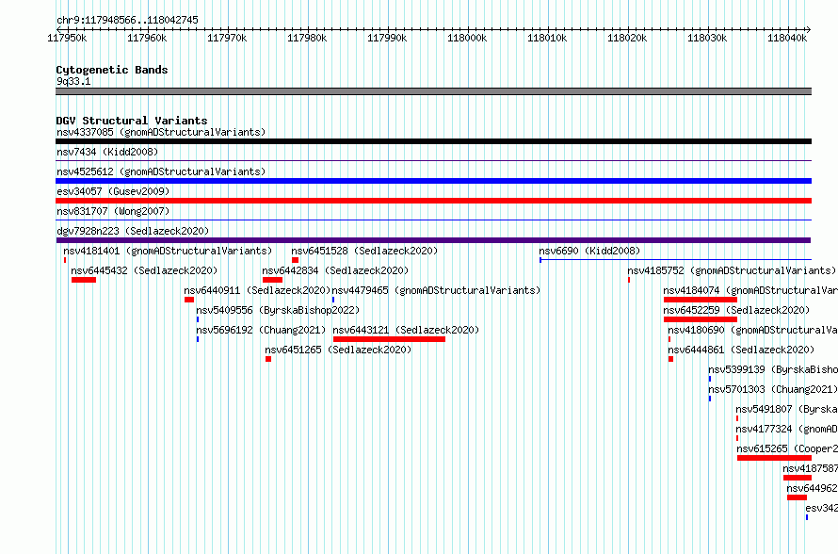Image resolution: width=838 pixels, height=554 pixels.
Task: Click the 118020k ruler tick label
Action: pyautogui.click(x=627, y=38)
